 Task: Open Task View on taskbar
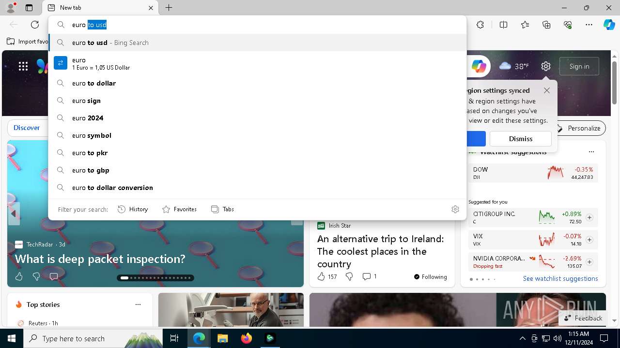pos(175,338)
